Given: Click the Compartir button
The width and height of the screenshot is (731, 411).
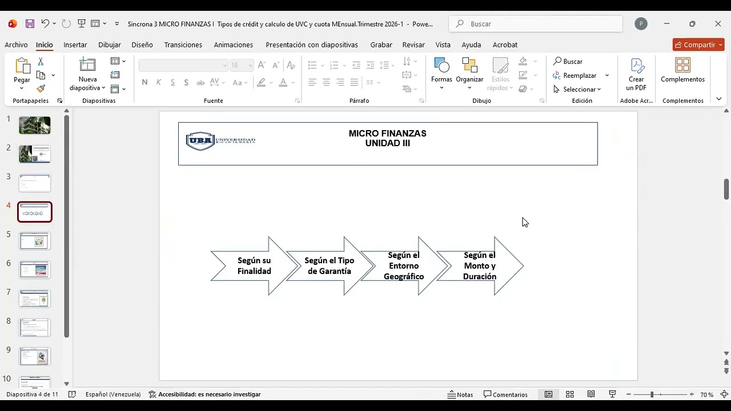Looking at the screenshot, I should (694, 45).
